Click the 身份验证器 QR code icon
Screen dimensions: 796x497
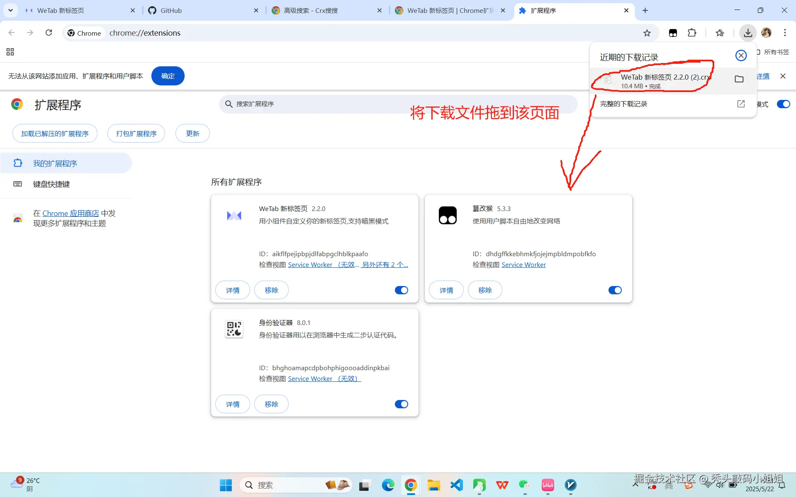pos(234,330)
